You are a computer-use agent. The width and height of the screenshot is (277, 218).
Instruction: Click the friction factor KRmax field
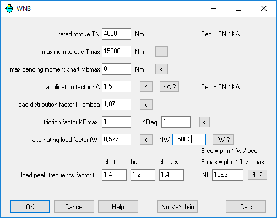click(x=116, y=122)
